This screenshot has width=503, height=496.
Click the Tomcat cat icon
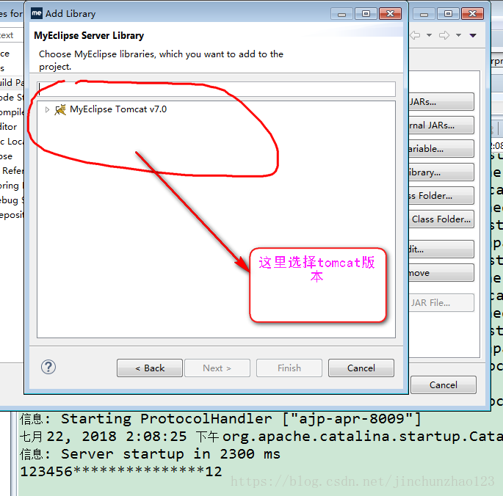tap(60, 109)
